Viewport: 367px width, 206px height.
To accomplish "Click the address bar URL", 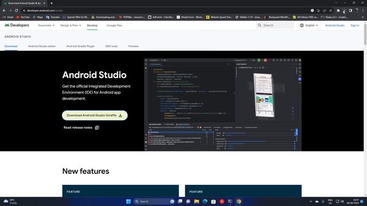I will (45, 10).
